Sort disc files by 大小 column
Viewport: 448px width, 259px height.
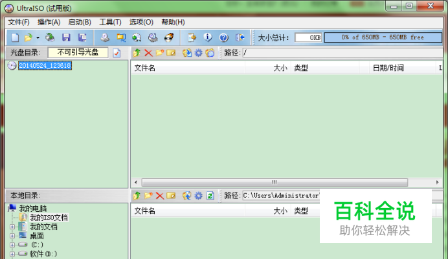pyautogui.click(x=268, y=68)
